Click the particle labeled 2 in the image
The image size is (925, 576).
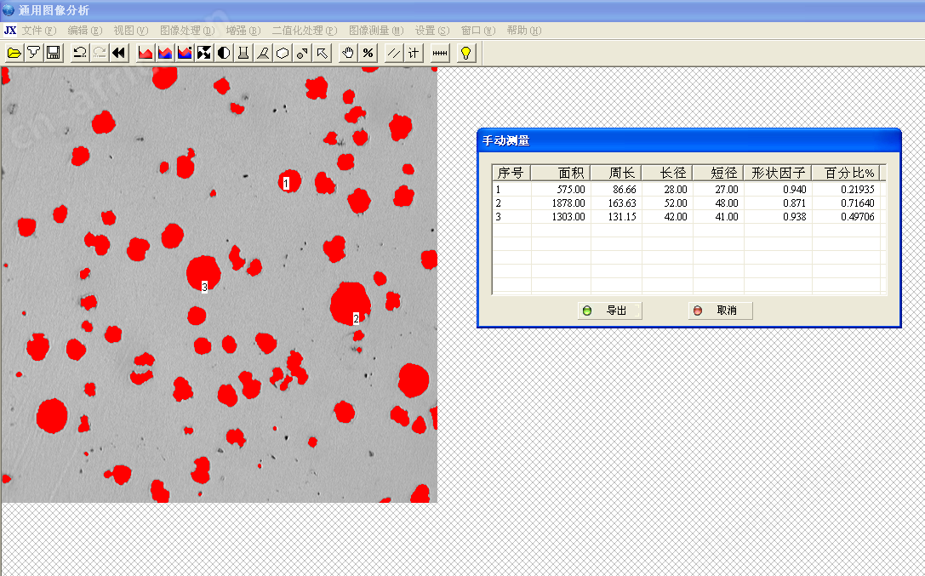pos(350,303)
